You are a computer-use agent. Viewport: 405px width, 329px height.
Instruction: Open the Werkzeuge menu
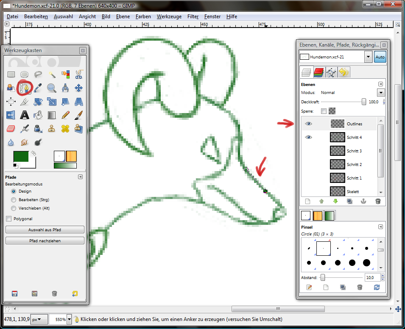pos(169,17)
